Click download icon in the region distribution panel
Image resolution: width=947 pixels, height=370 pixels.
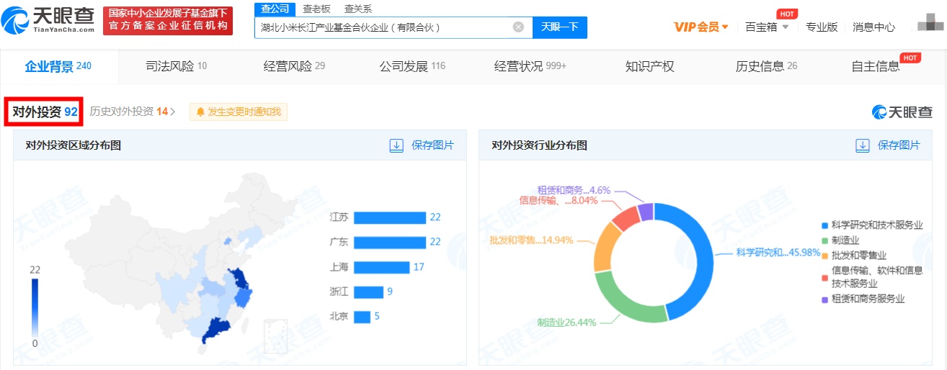[396, 145]
